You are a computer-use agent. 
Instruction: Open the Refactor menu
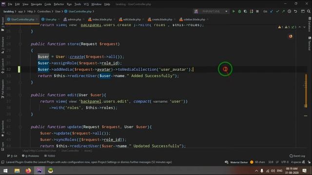point(59,4)
